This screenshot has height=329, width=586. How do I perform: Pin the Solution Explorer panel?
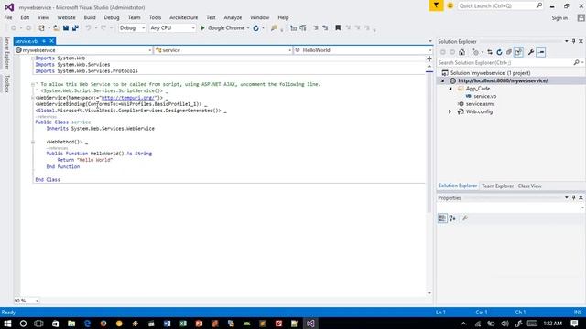click(x=574, y=41)
